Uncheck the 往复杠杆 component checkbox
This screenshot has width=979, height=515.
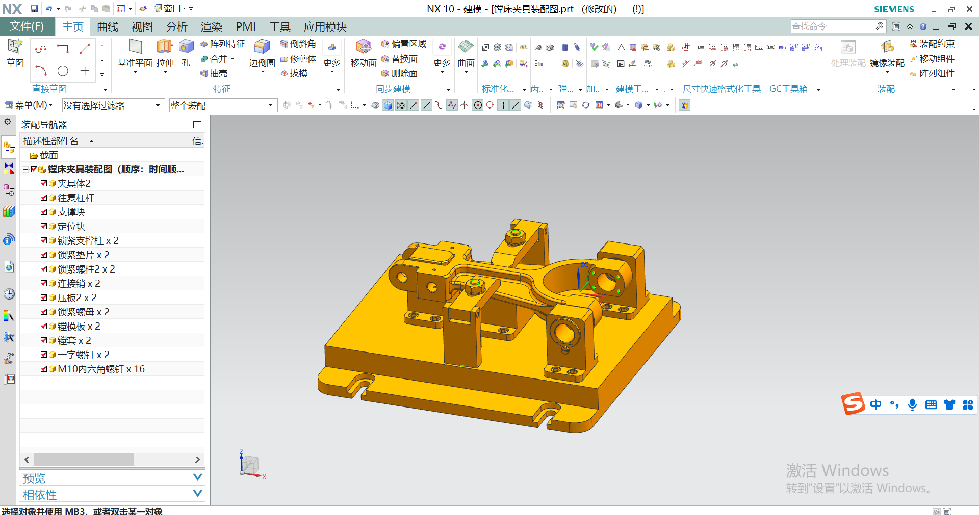point(44,198)
